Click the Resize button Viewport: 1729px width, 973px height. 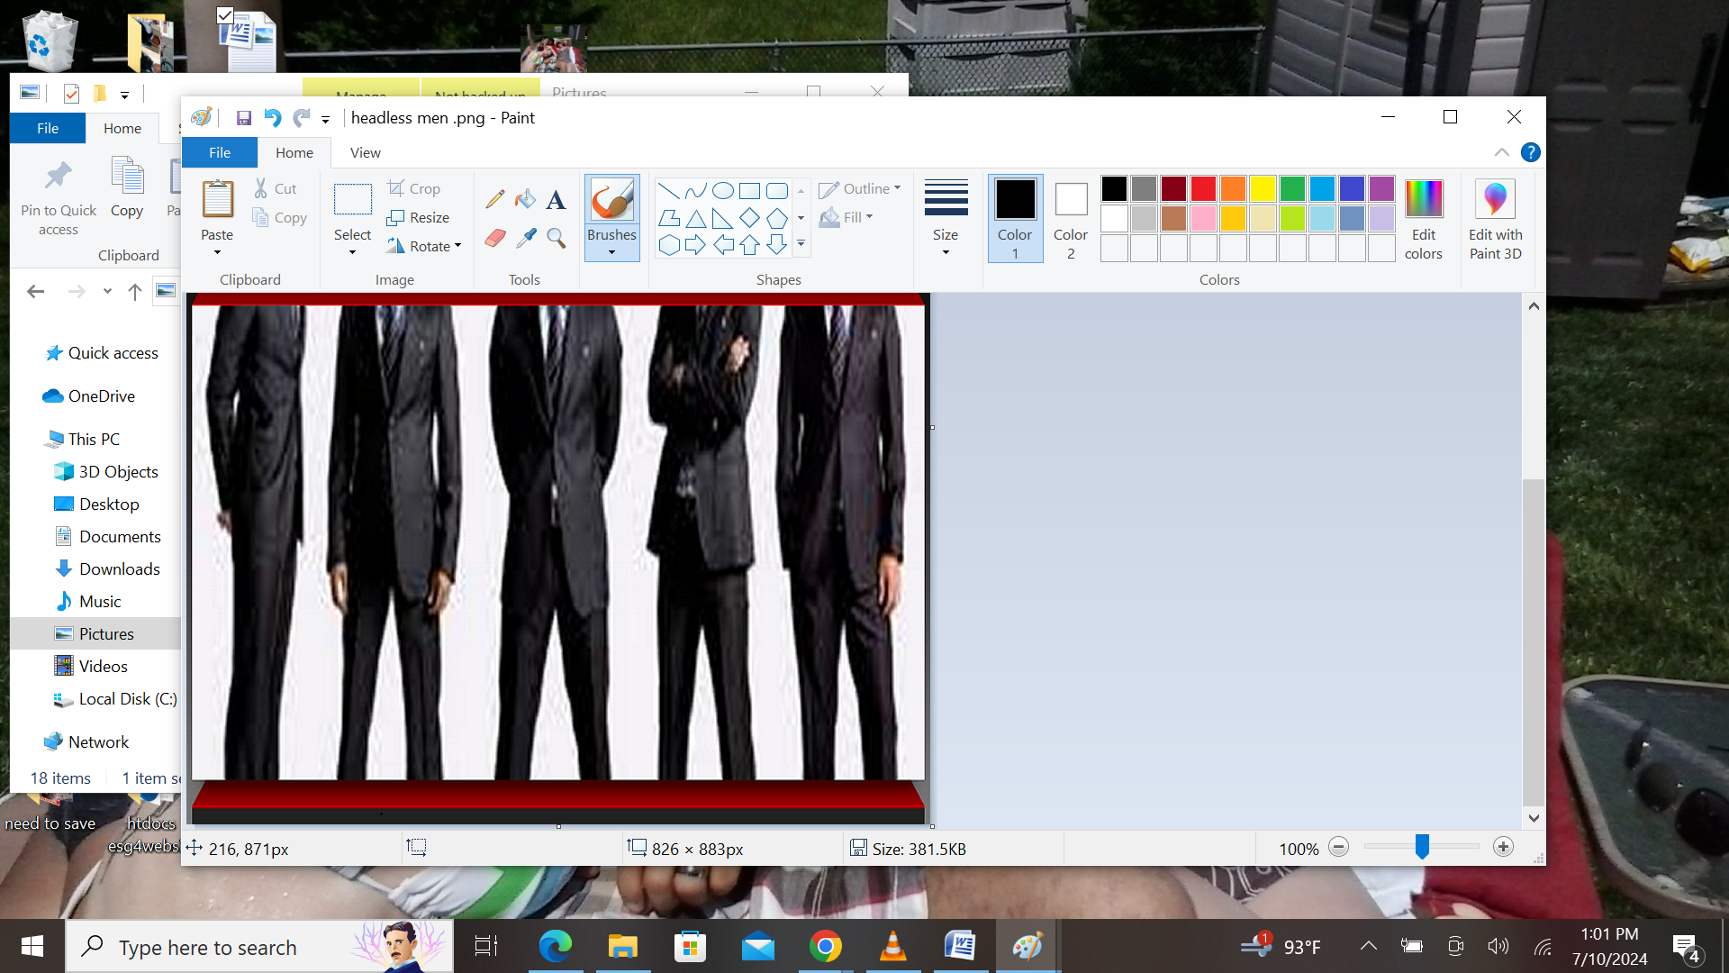tap(419, 217)
